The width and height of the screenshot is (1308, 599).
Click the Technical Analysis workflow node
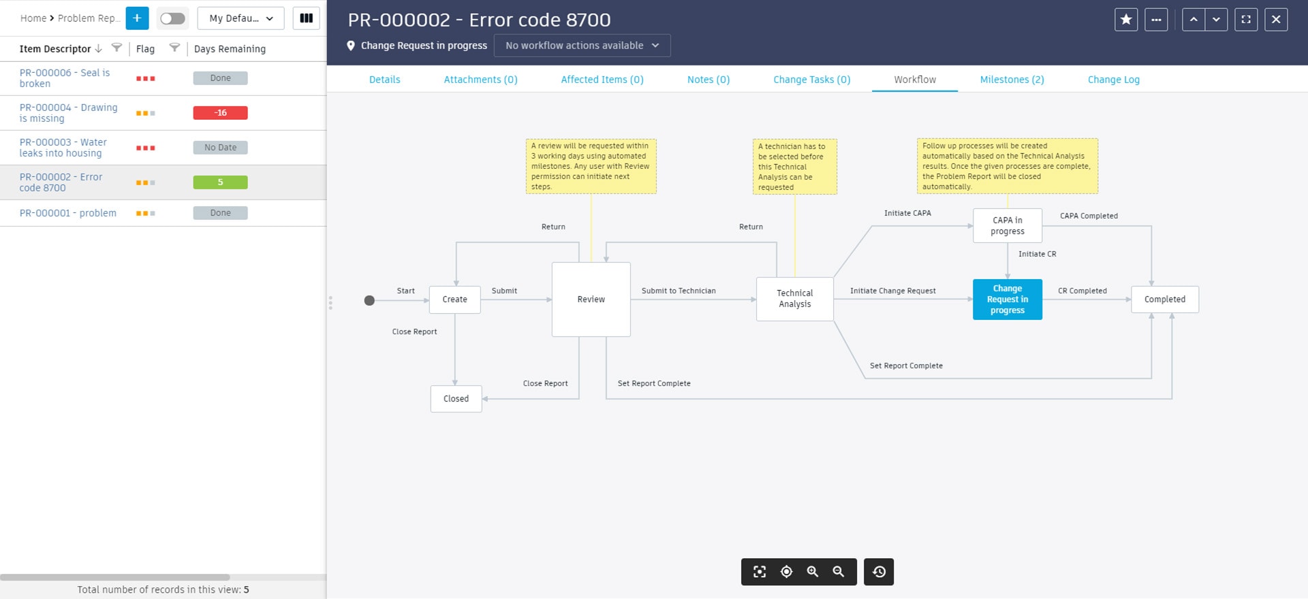(794, 299)
